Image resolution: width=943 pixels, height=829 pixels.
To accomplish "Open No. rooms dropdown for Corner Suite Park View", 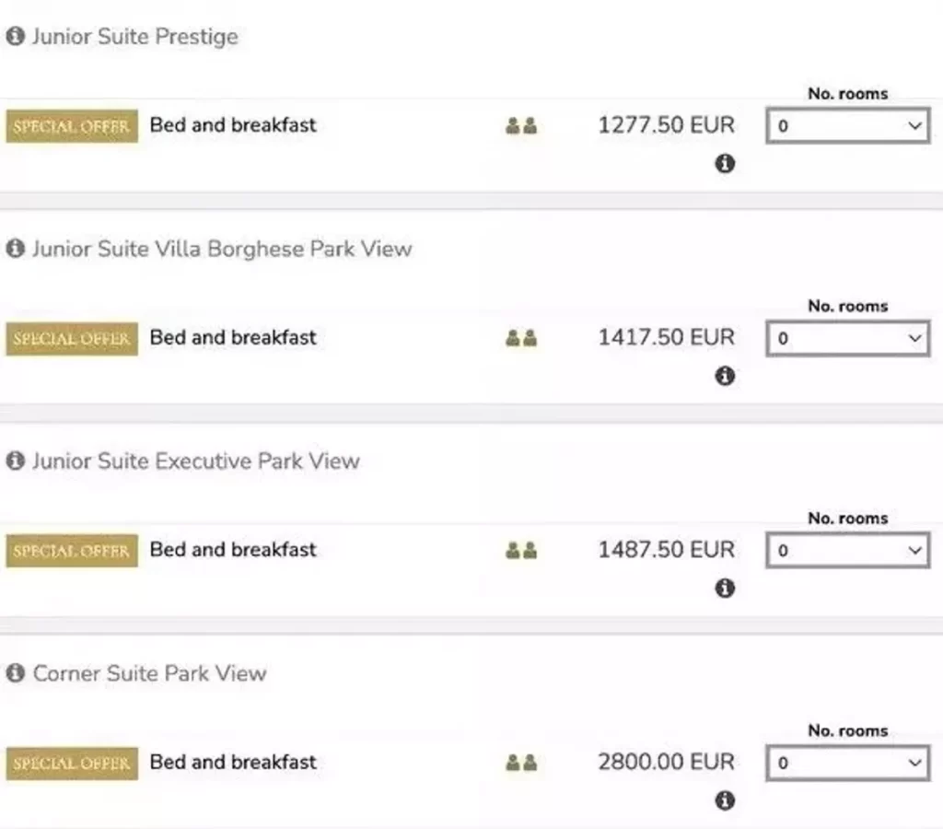I will [x=848, y=763].
